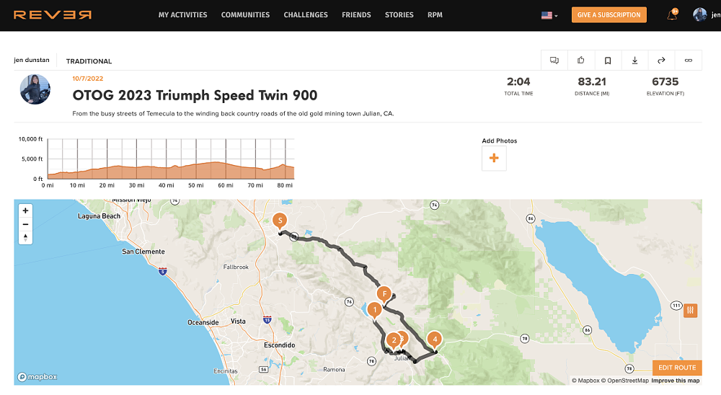The image size is (721, 395).
Task: Click jen dunstan author name
Action: [31, 61]
